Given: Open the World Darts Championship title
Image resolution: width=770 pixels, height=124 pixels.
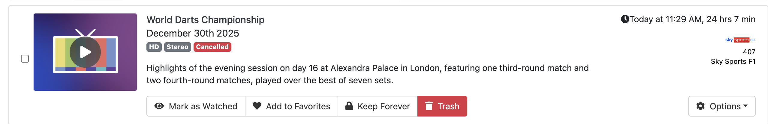Looking at the screenshot, I should click(205, 20).
